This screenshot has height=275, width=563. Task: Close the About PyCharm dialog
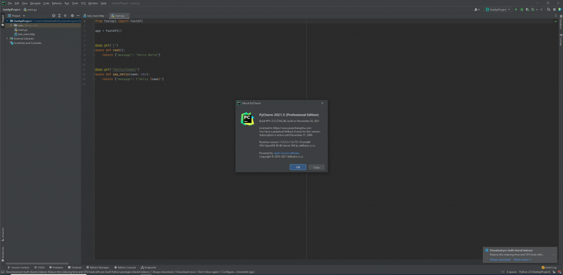(x=322, y=103)
